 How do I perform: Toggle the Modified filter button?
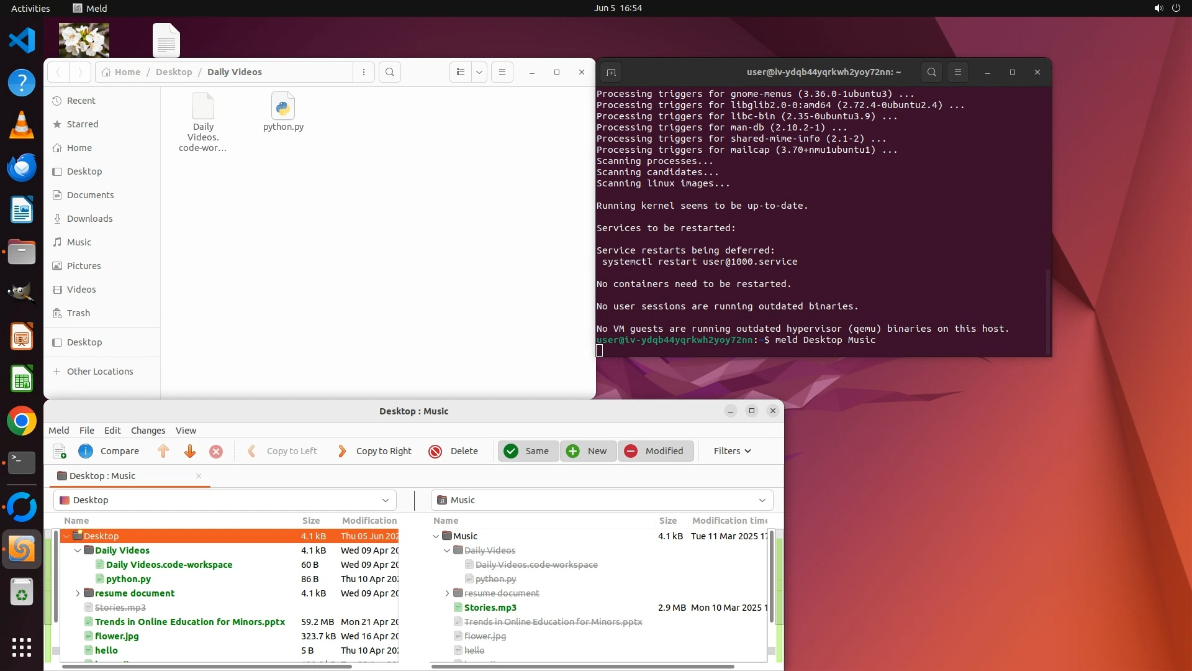(x=654, y=451)
